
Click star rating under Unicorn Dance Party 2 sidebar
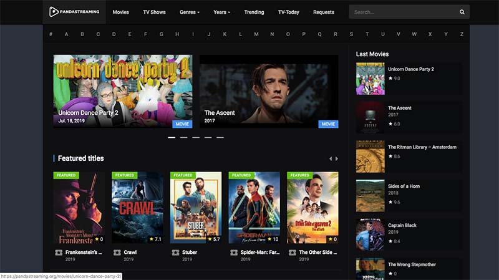[394, 79]
